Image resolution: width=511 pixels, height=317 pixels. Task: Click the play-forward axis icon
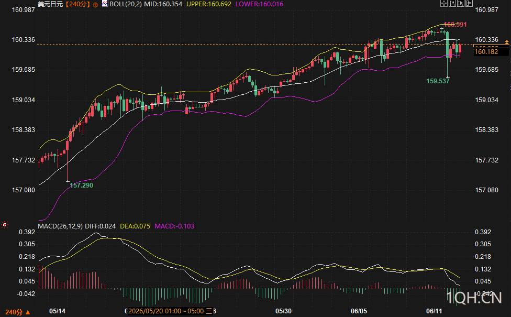[x=461, y=3]
